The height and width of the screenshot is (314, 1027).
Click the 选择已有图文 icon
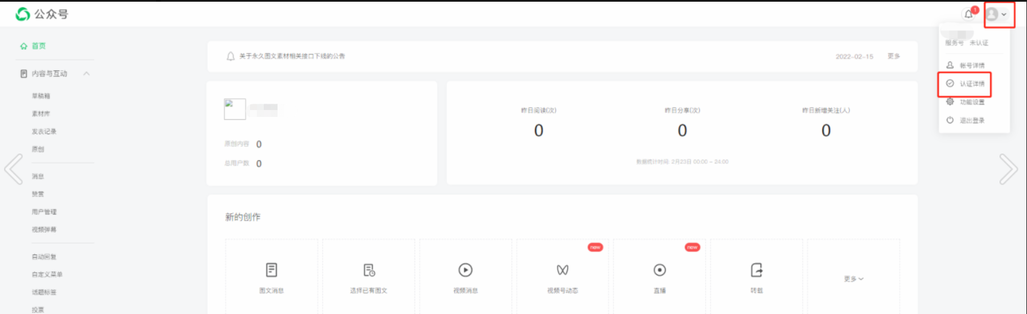coord(369,270)
